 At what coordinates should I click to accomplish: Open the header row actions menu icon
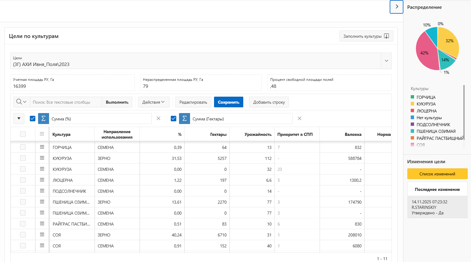42,134
